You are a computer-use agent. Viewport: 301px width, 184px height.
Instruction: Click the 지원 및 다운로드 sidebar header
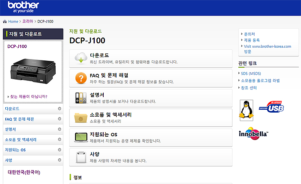33,34
